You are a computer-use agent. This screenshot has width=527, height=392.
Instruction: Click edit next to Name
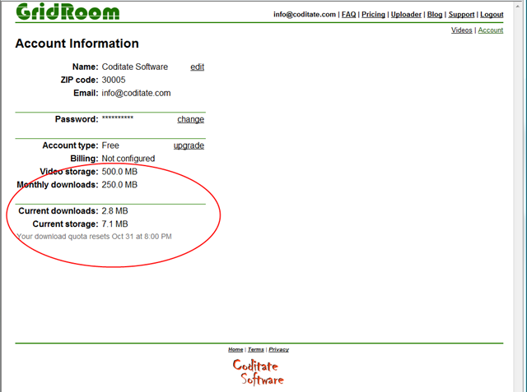(198, 67)
